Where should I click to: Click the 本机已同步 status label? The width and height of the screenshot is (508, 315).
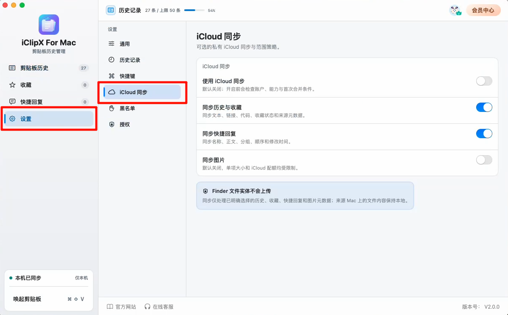[x=28, y=278]
